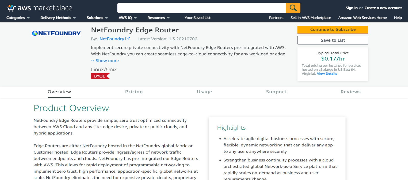This screenshot has width=408, height=180.
Task: Open the Solutions dropdown arrow
Action: pos(106,18)
